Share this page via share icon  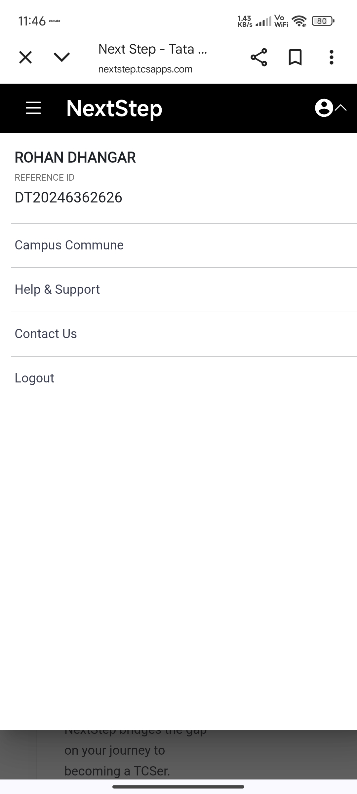[259, 58]
